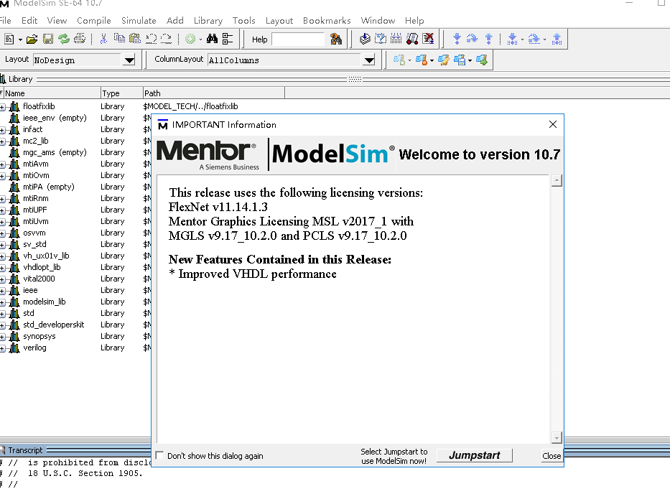This screenshot has height=494, width=670.
Task: Click the Name column header
Action: pyautogui.click(x=52, y=93)
